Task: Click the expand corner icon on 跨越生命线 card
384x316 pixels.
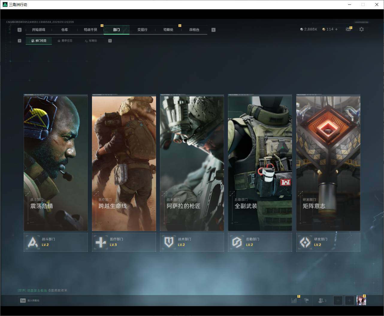Action: 96,194
